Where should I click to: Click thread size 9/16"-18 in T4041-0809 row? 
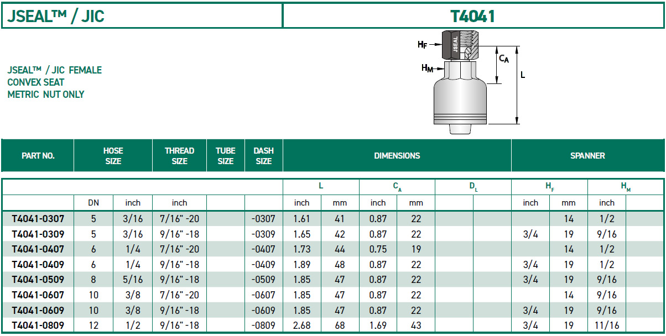coord(180,326)
